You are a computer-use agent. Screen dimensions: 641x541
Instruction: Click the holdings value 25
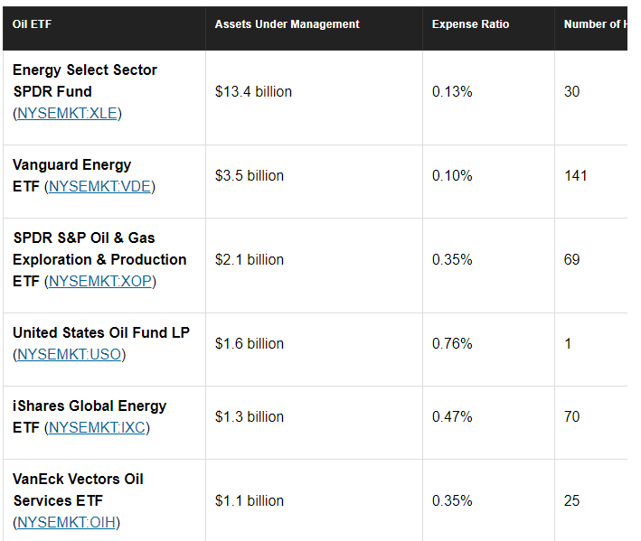pos(572,501)
